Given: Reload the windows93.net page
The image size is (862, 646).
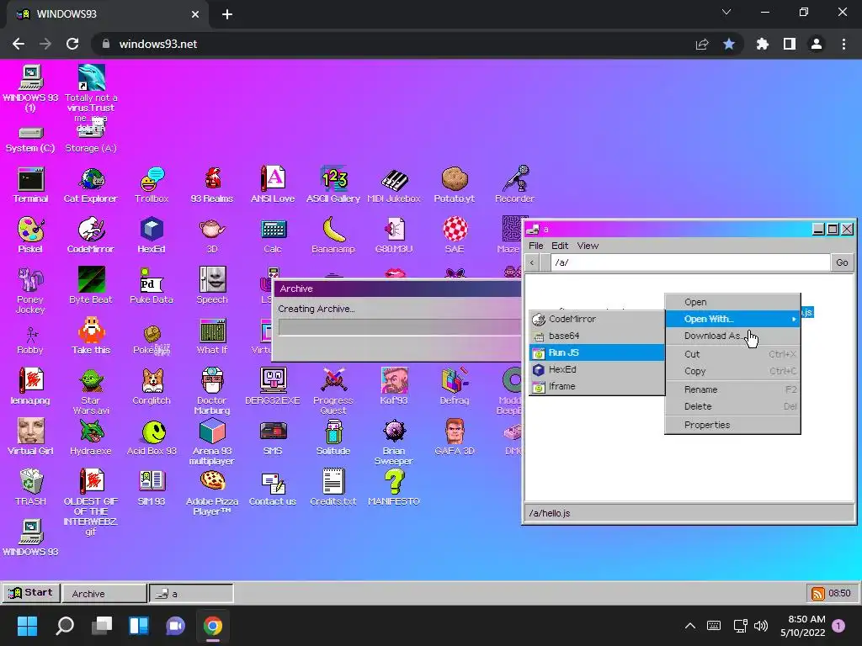Looking at the screenshot, I should (x=72, y=44).
